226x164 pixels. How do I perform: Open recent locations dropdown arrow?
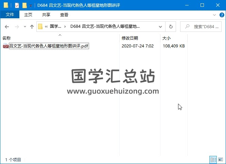point(25,26)
